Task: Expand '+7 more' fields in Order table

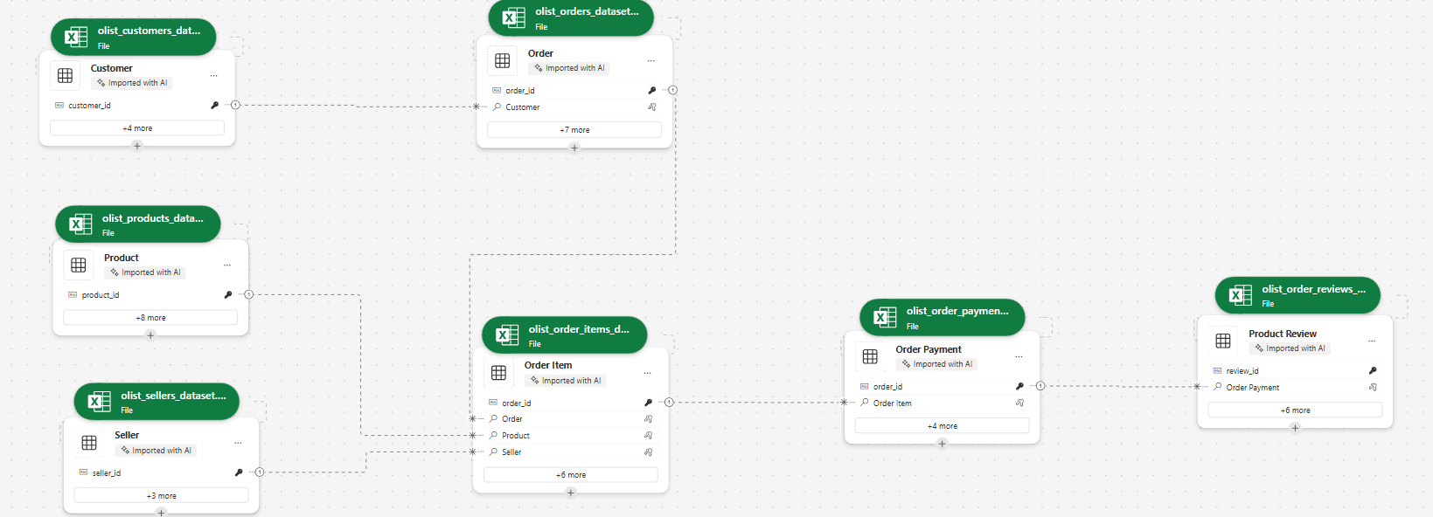Action: click(x=574, y=130)
